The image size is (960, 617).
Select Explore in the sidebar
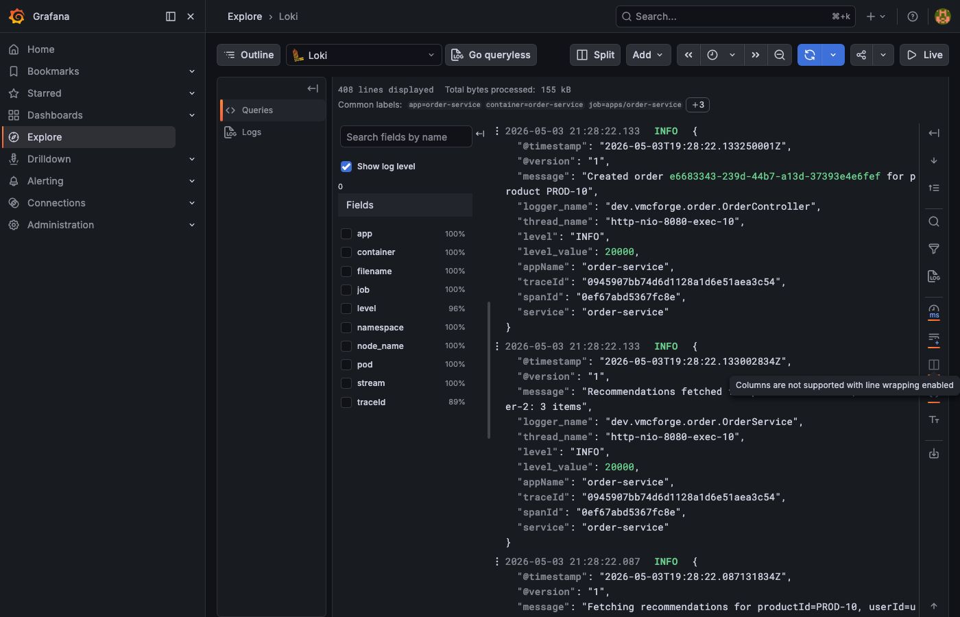89,137
